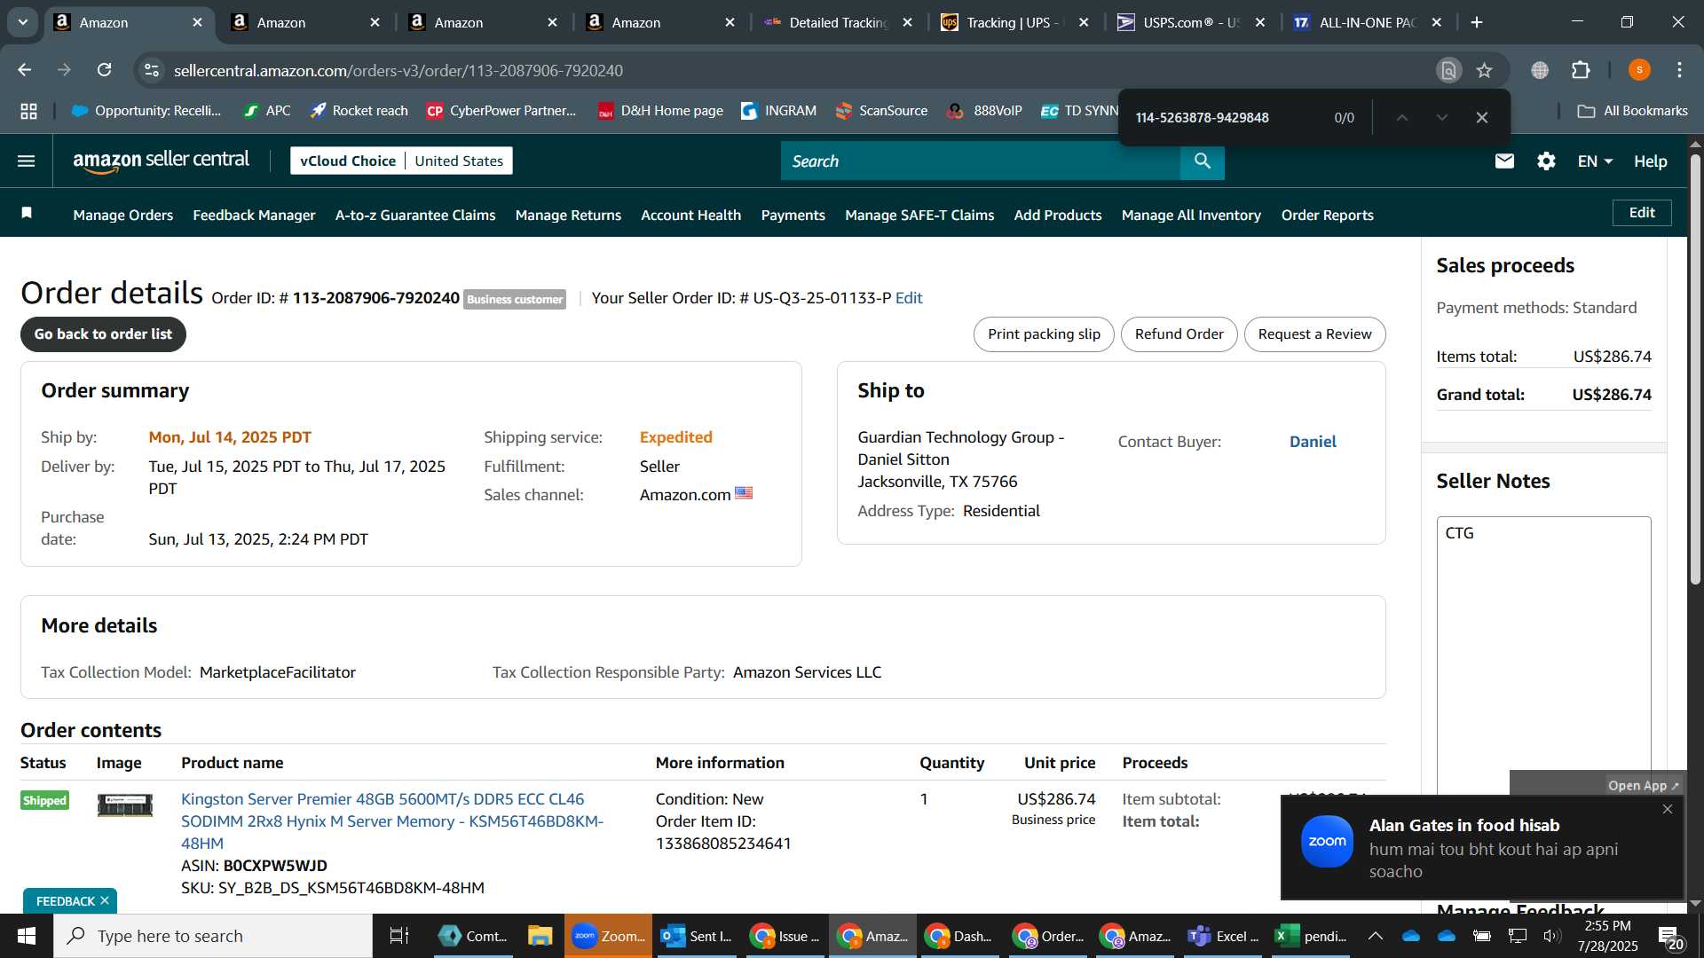Open Account Health page
The height and width of the screenshot is (958, 1704).
pos(690,215)
